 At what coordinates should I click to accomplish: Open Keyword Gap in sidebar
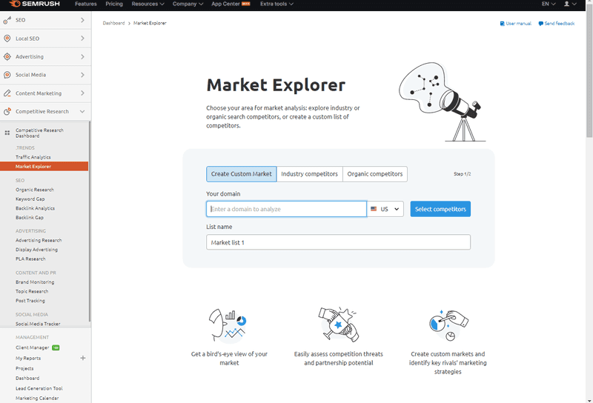point(30,199)
